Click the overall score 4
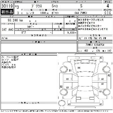 [x=108, y=6]
